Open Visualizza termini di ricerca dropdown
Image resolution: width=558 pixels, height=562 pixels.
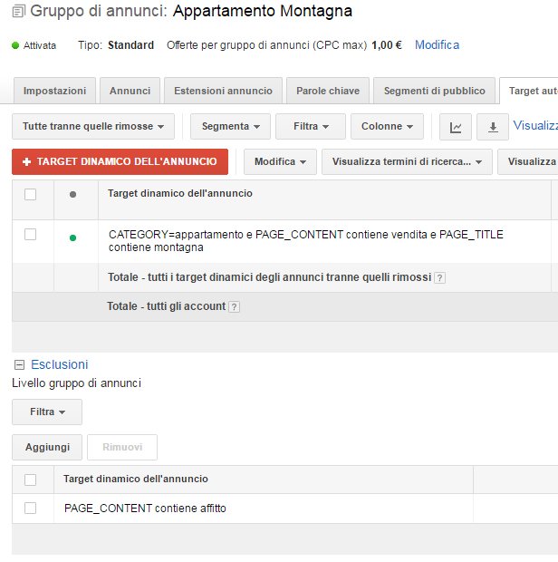(407, 162)
